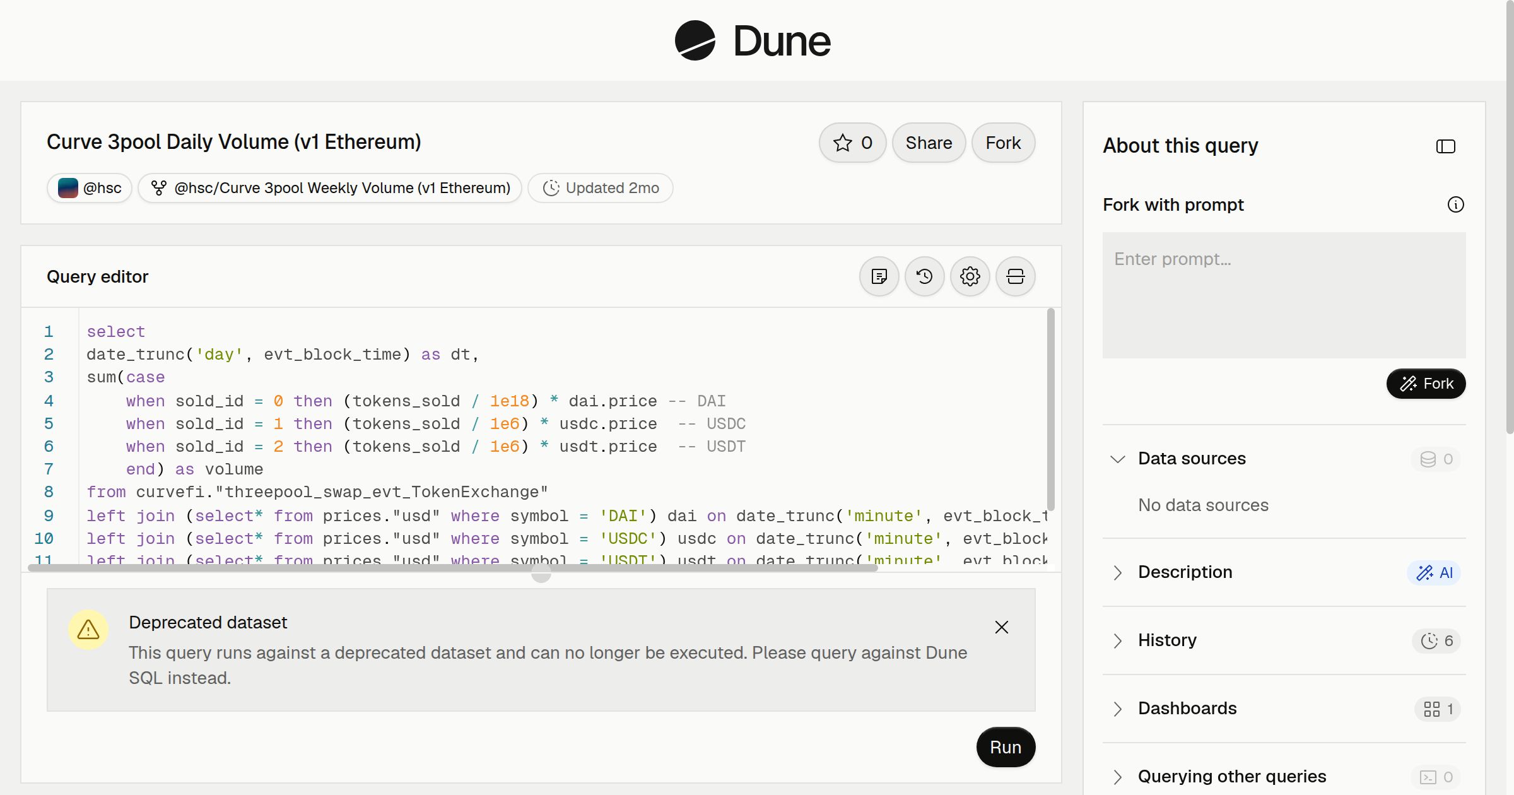This screenshot has height=795, width=1514.
Task: Click the yellow warning triangle icon
Action: tap(88, 630)
